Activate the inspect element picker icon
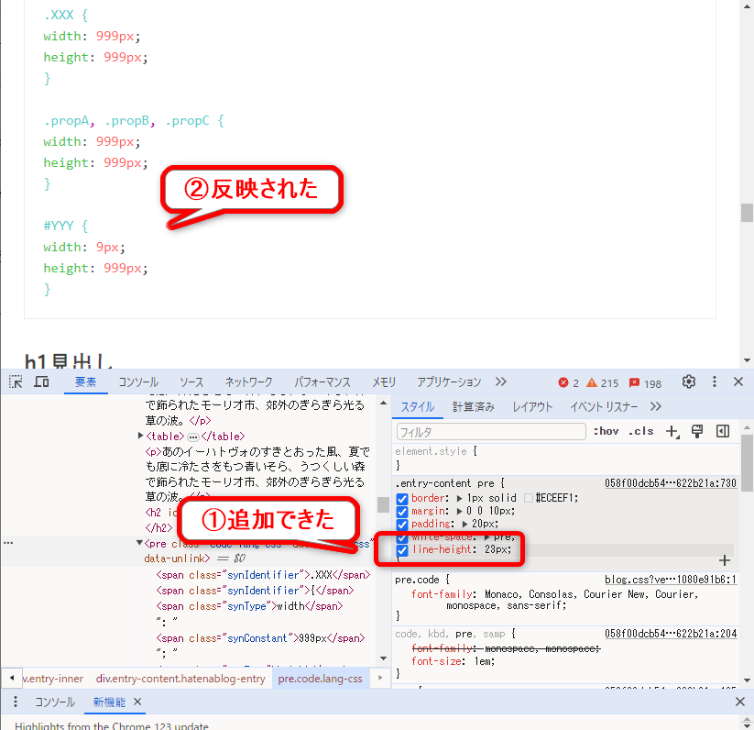The width and height of the screenshot is (754, 730). coord(16,382)
